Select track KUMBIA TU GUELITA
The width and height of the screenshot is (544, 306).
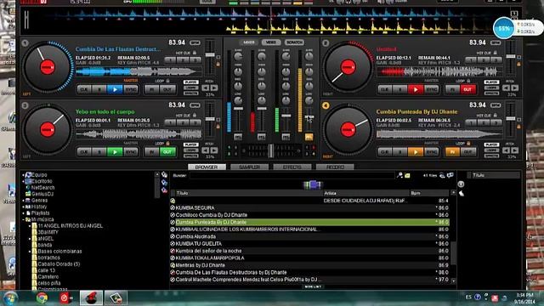309,244
